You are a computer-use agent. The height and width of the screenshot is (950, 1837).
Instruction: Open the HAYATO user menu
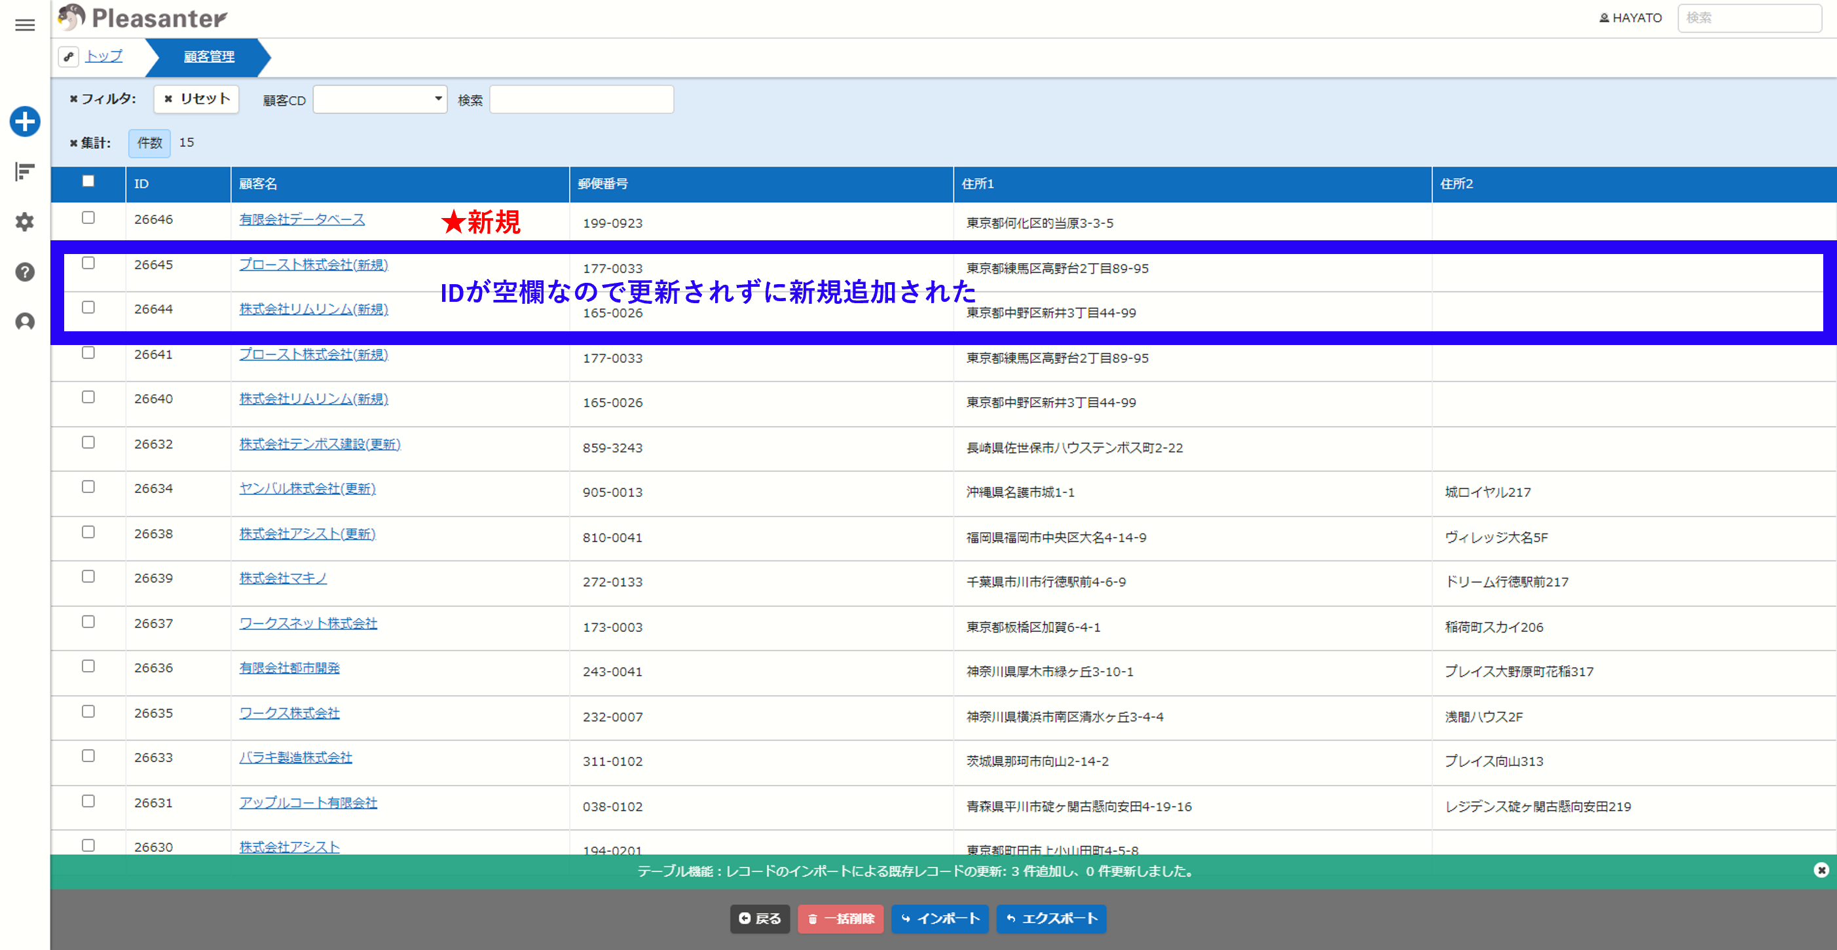[x=1630, y=18]
